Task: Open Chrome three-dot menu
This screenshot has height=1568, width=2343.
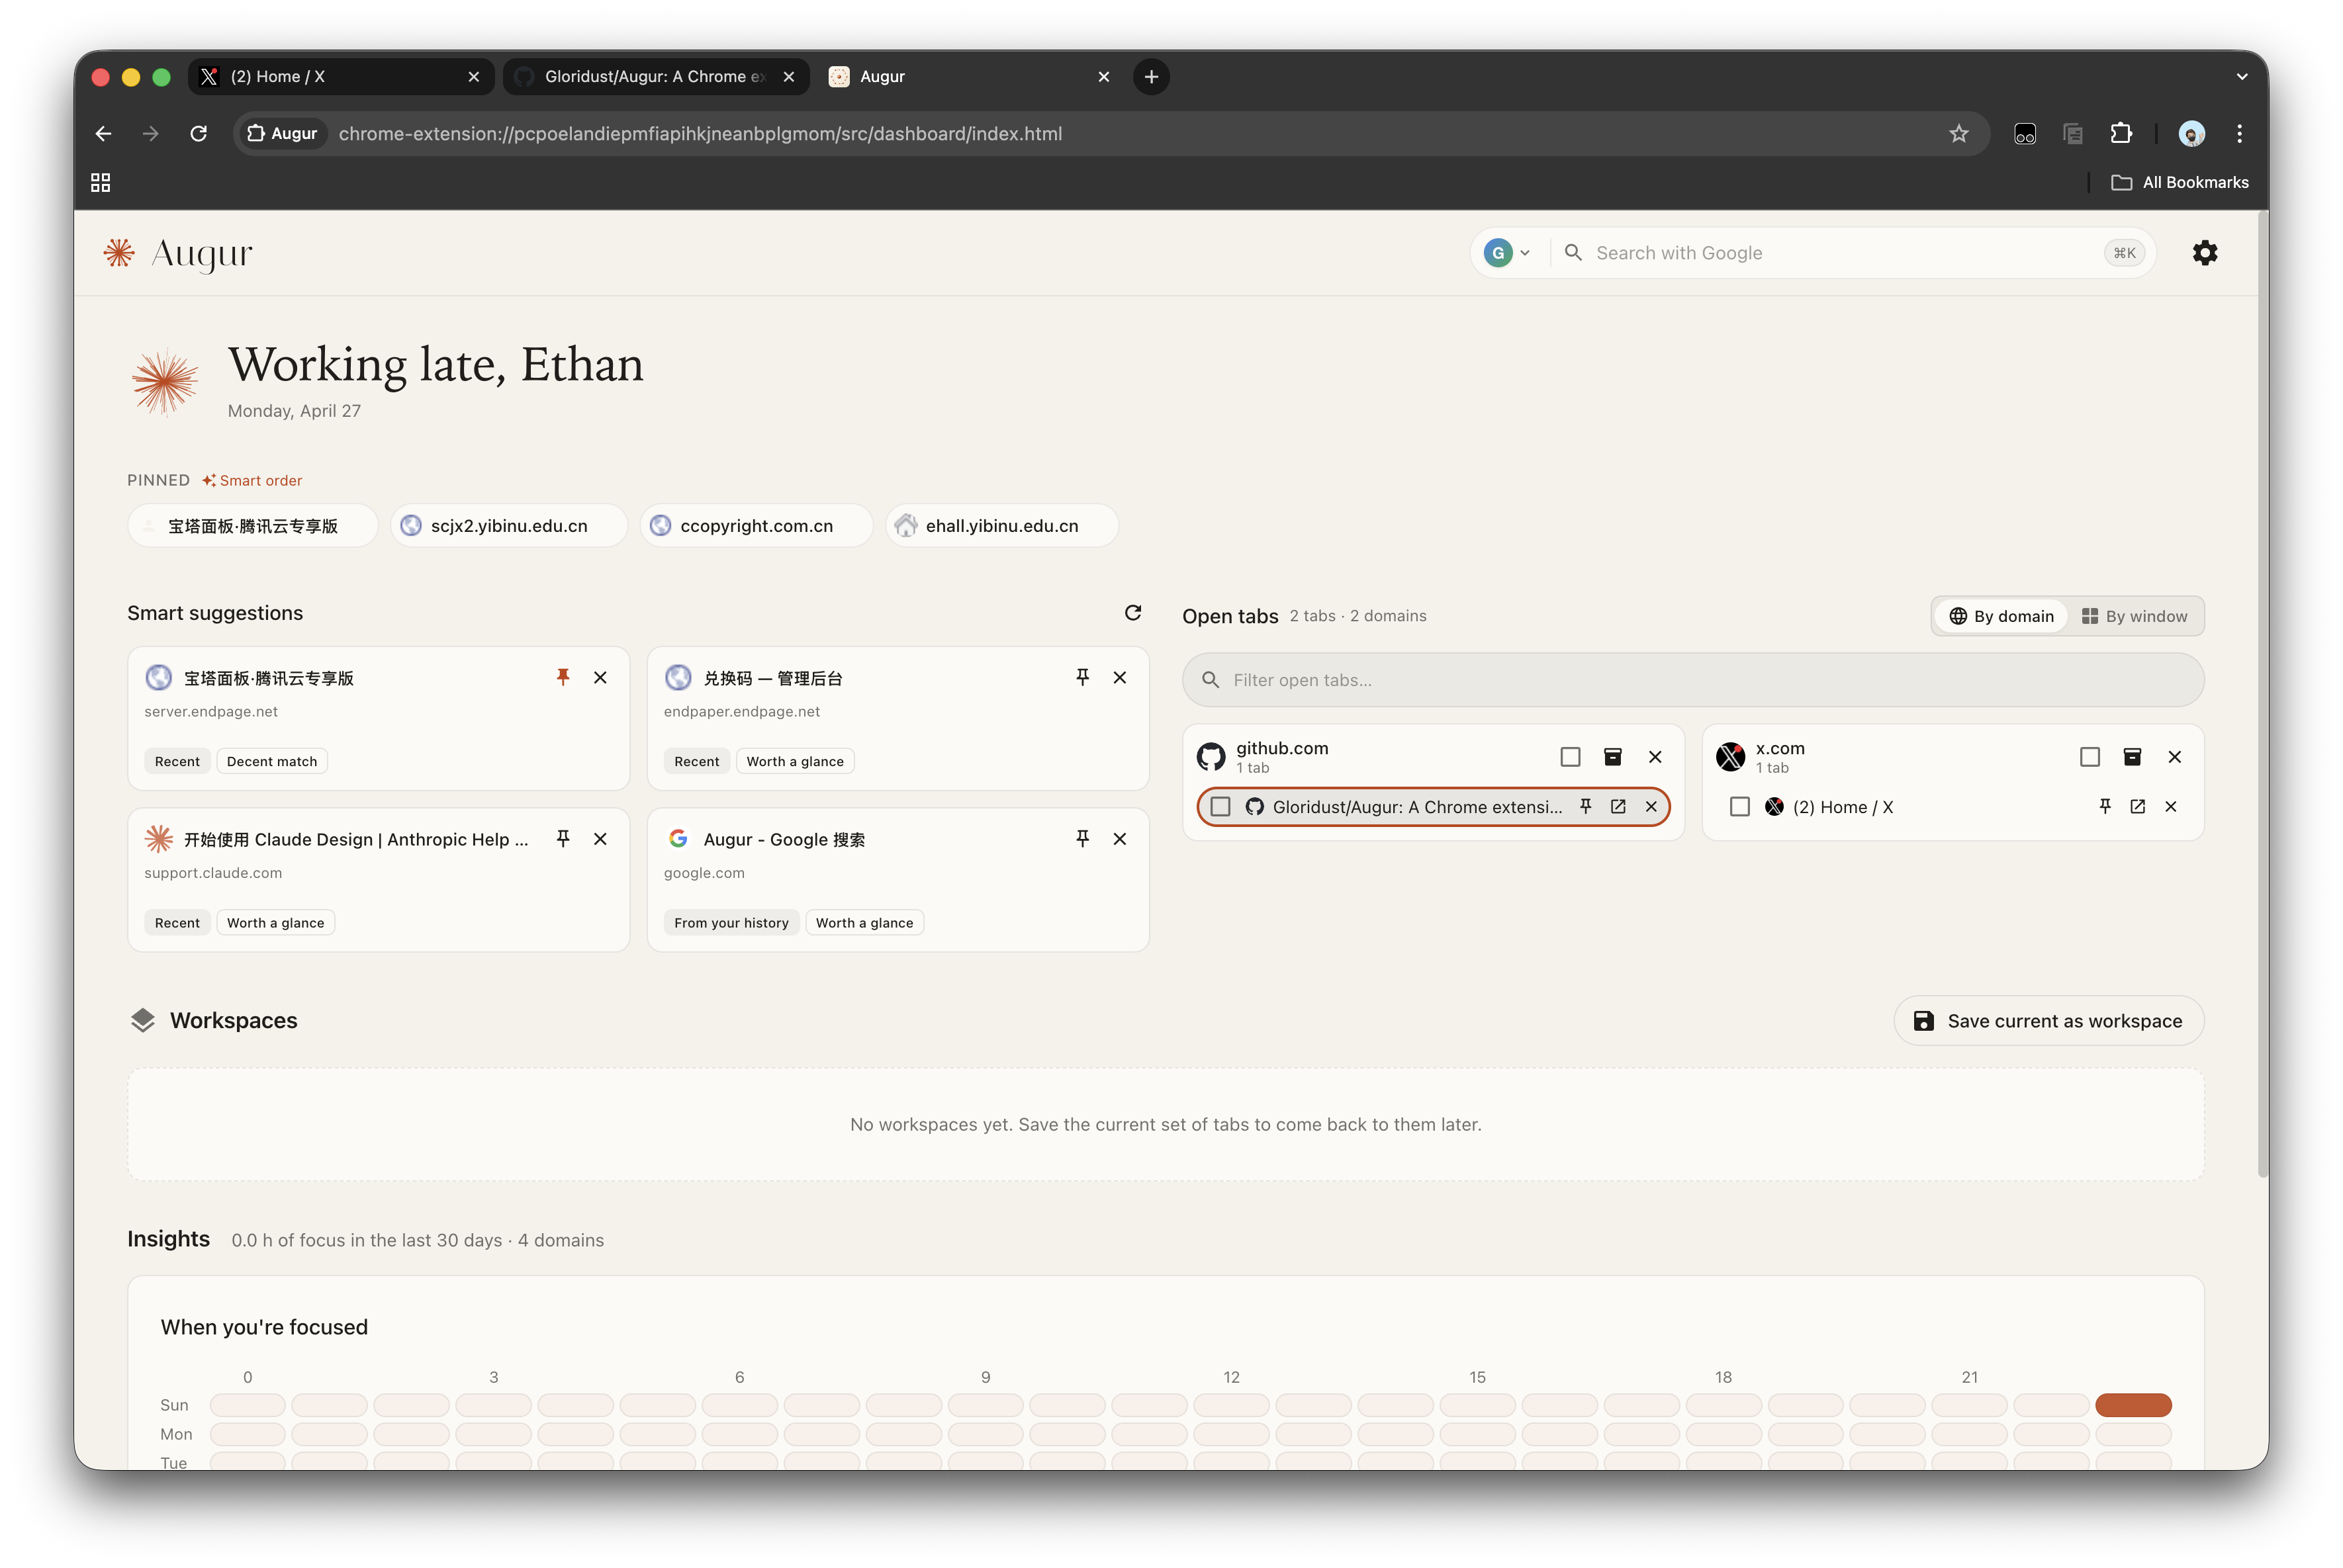Action: coord(2239,133)
